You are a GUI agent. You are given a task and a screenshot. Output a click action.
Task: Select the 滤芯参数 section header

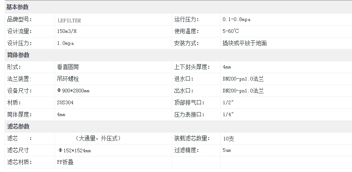point(18,126)
